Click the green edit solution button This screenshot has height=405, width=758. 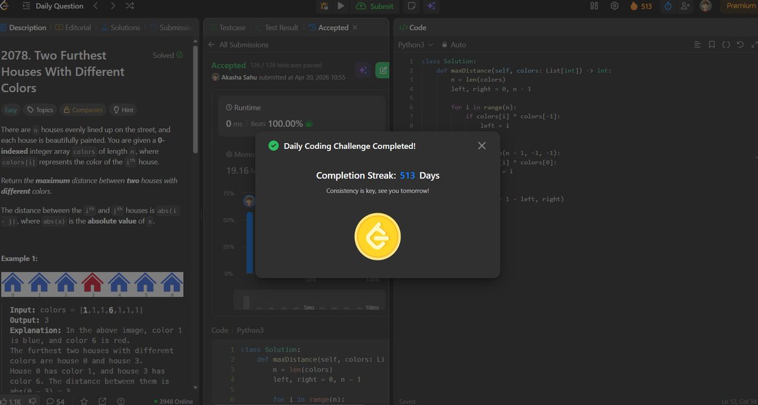pyautogui.click(x=382, y=71)
